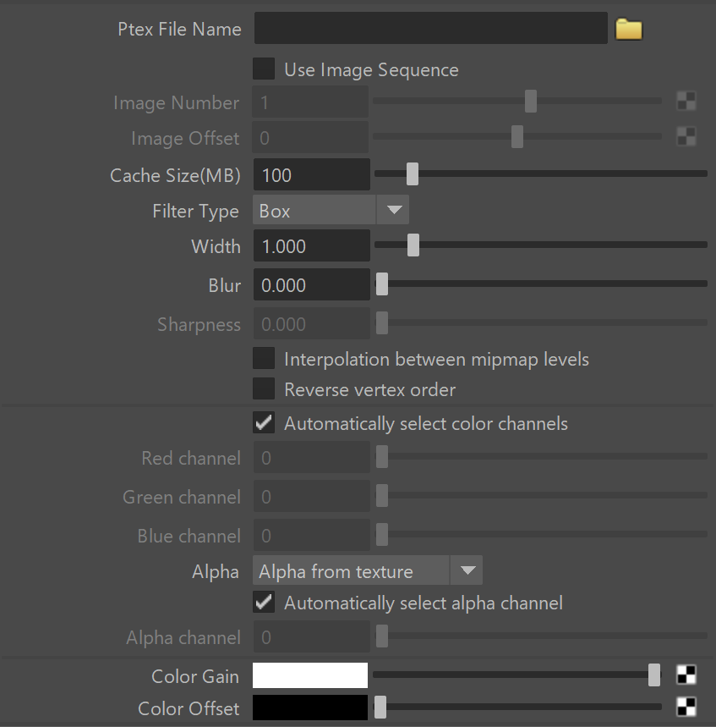Click map button next to Image Offset
Viewport: 716px width, 727px height.
point(686,136)
